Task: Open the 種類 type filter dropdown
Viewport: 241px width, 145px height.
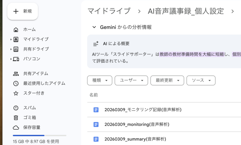Action: click(99, 80)
